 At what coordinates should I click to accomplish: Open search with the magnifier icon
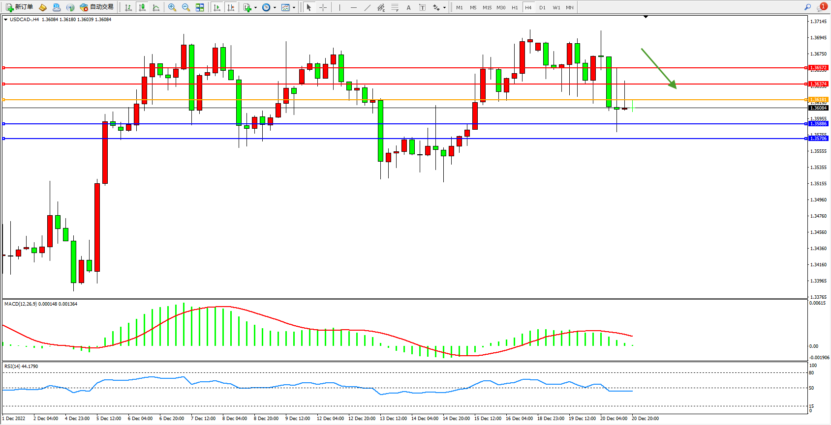click(807, 7)
